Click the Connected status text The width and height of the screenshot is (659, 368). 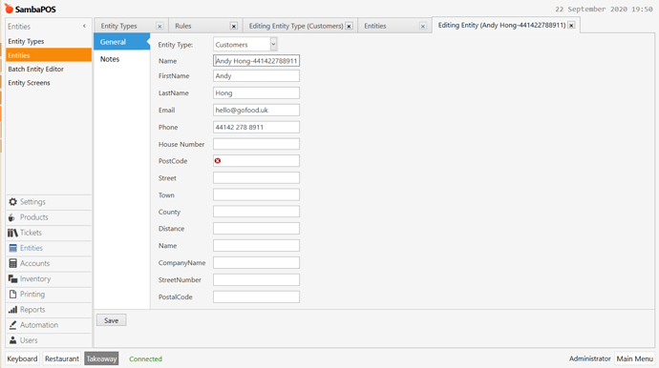[x=145, y=358]
